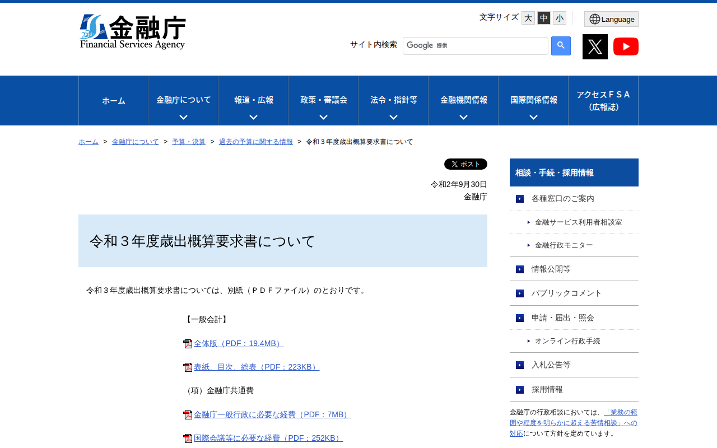Click the PDF icon beside 表紙、目次、総表
The width and height of the screenshot is (717, 448).
[187, 367]
